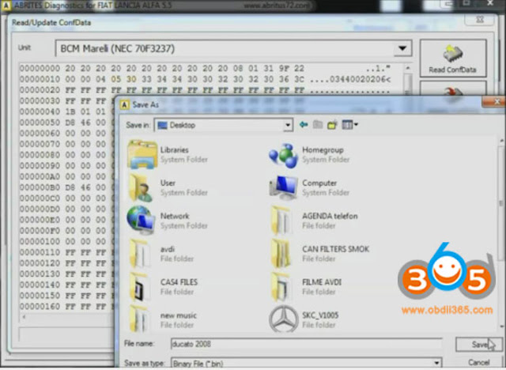Click ASCII text ....03440020206<

[x=350, y=79]
